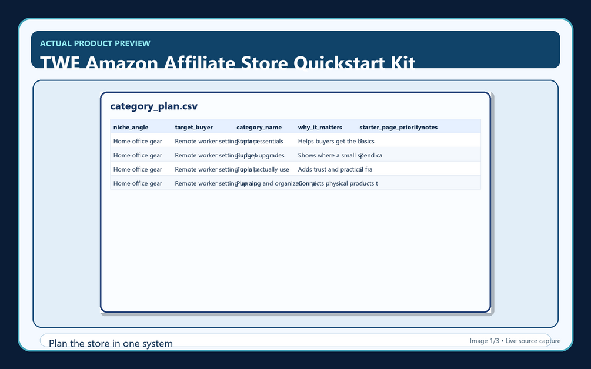This screenshot has width=591, height=369.
Task: Click the niche_angle column header
Action: [131, 128]
